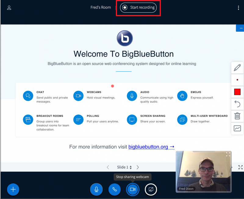Start screen sharing
Image resolution: width=244 pixels, height=199 pixels.
coord(151,189)
